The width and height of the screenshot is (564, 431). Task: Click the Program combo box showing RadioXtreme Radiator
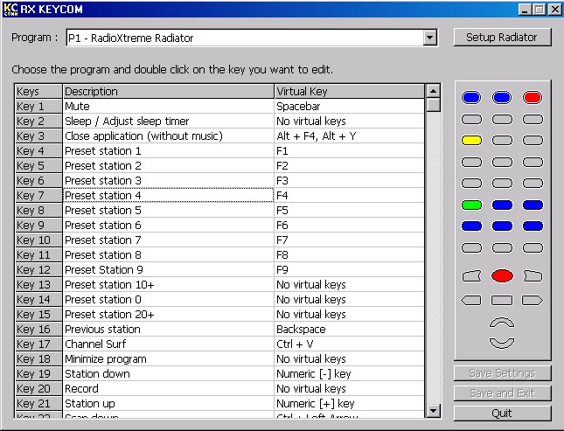pos(252,38)
